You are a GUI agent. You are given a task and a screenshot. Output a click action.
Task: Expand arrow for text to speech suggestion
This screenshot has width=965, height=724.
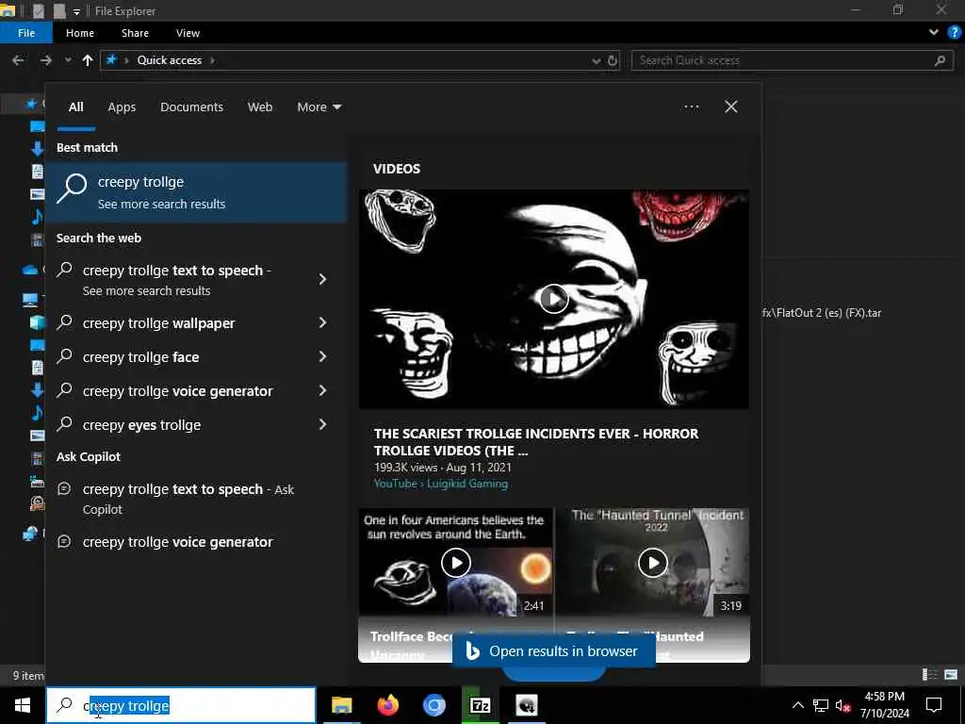point(322,279)
